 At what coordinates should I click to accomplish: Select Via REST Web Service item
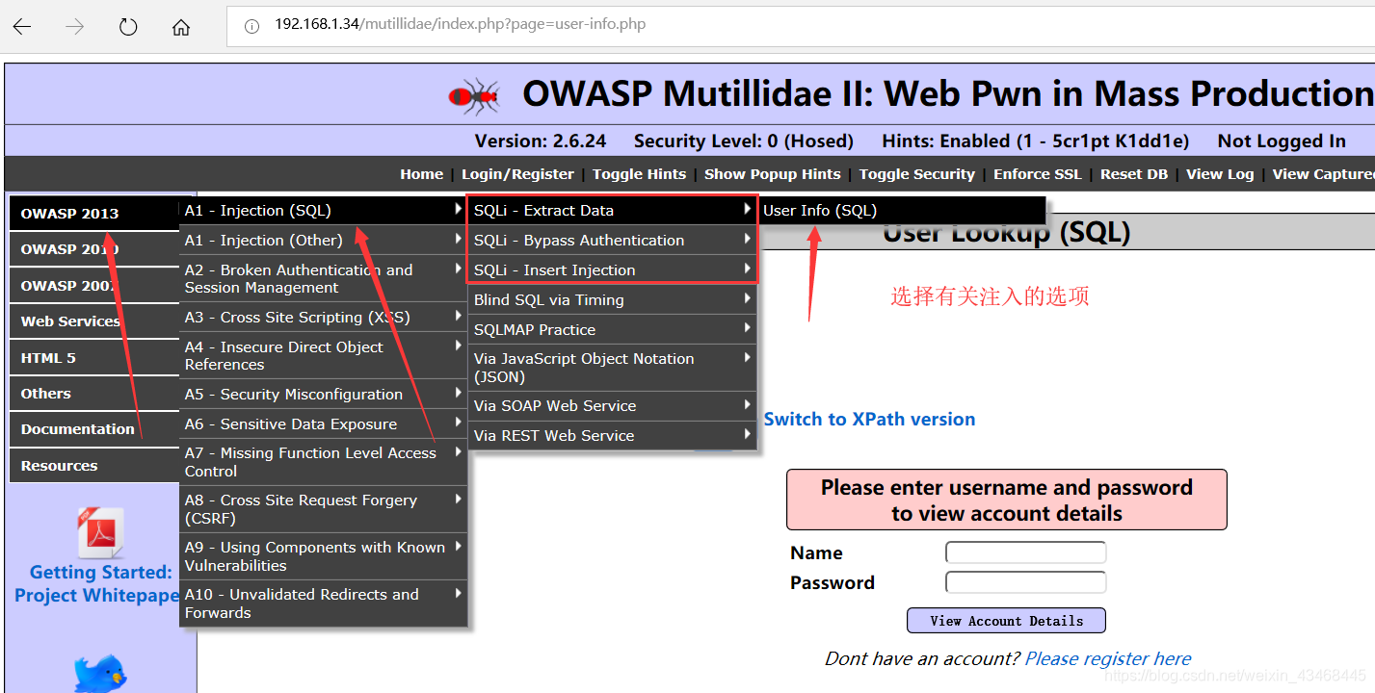point(613,436)
